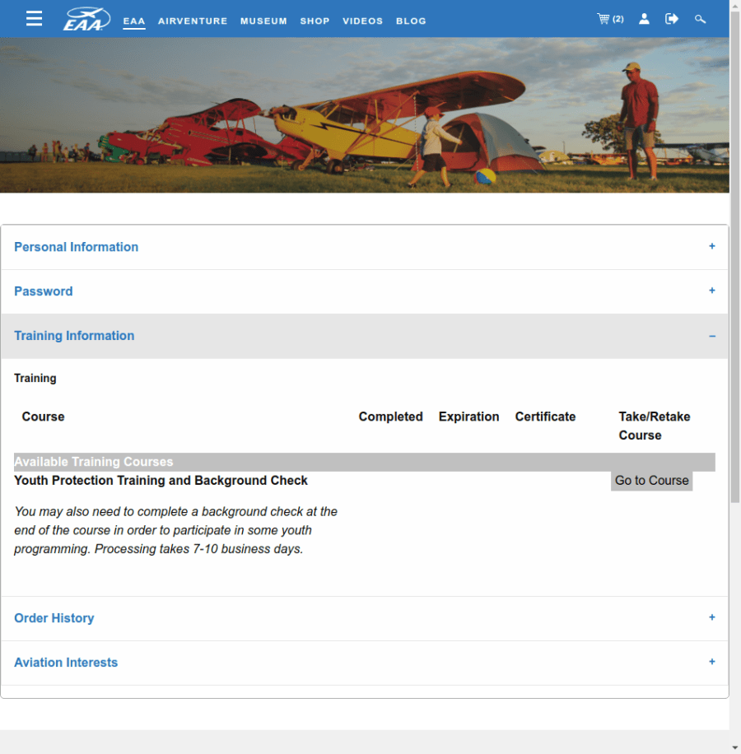Screen dimensions: 741x754
Task: Open the Museum menu item
Action: pos(263,21)
